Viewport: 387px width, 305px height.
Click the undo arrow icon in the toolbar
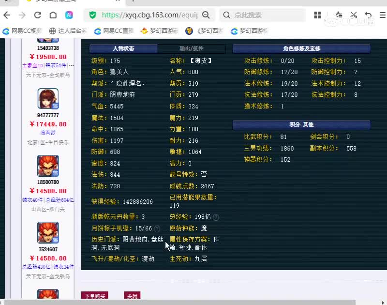[x=368, y=15]
